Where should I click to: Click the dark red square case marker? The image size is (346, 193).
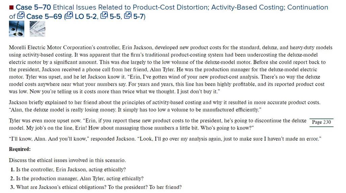11,8
